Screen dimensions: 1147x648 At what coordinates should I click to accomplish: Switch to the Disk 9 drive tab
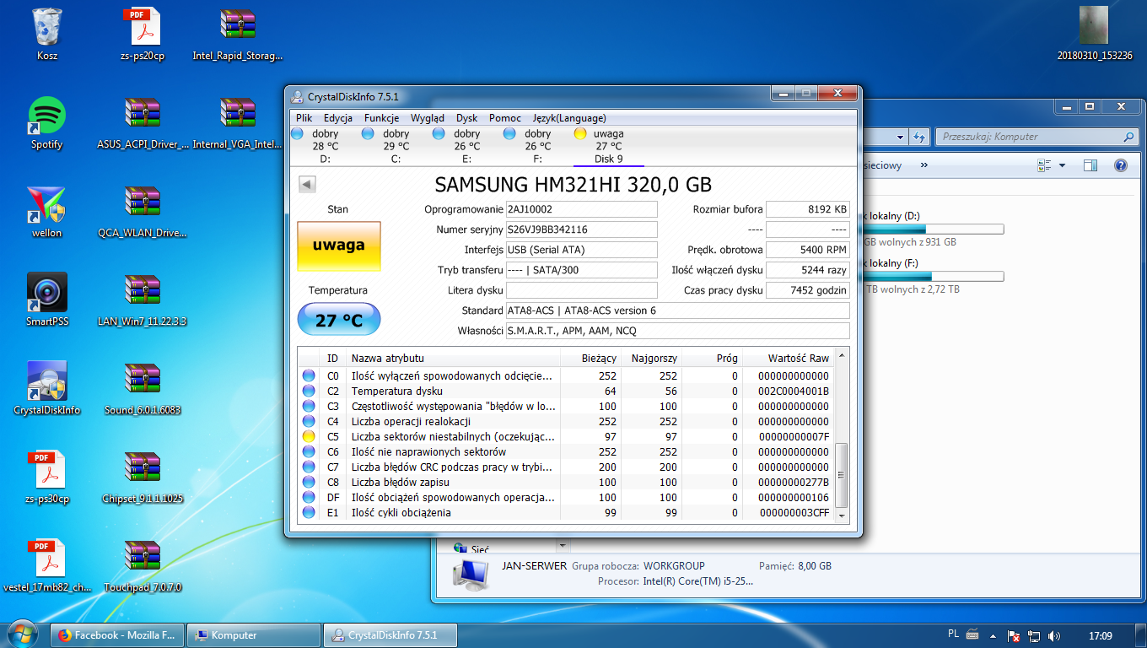608,146
